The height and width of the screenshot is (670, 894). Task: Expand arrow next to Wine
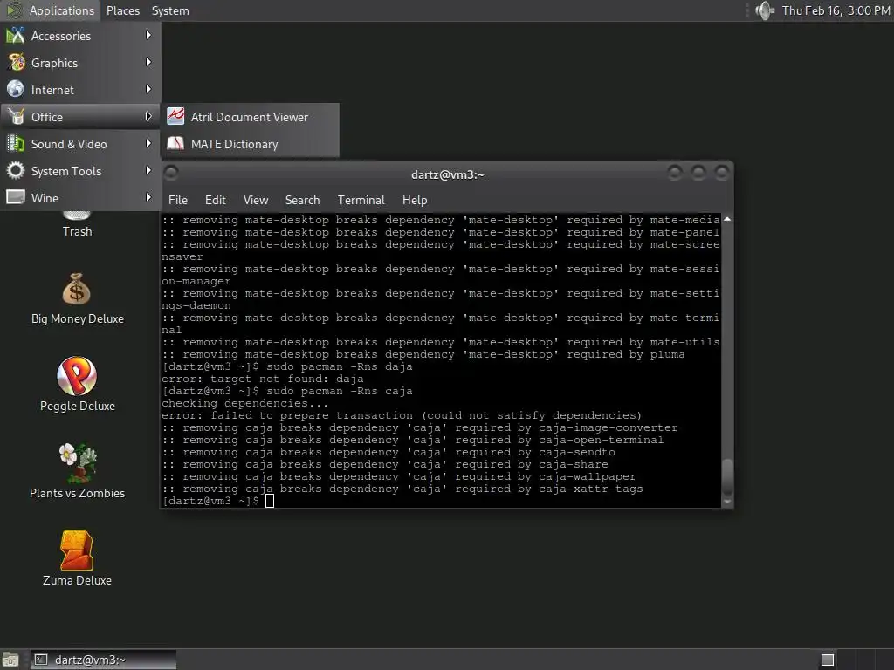pos(148,197)
